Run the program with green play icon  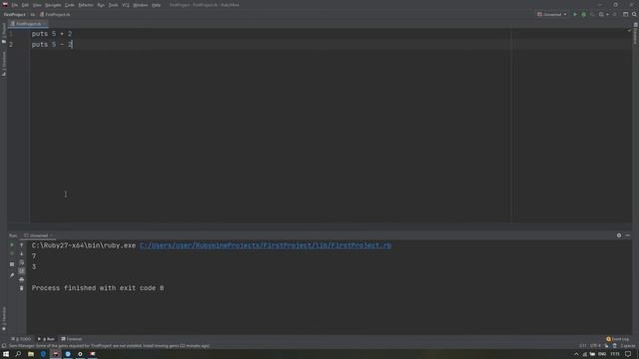tap(575, 14)
